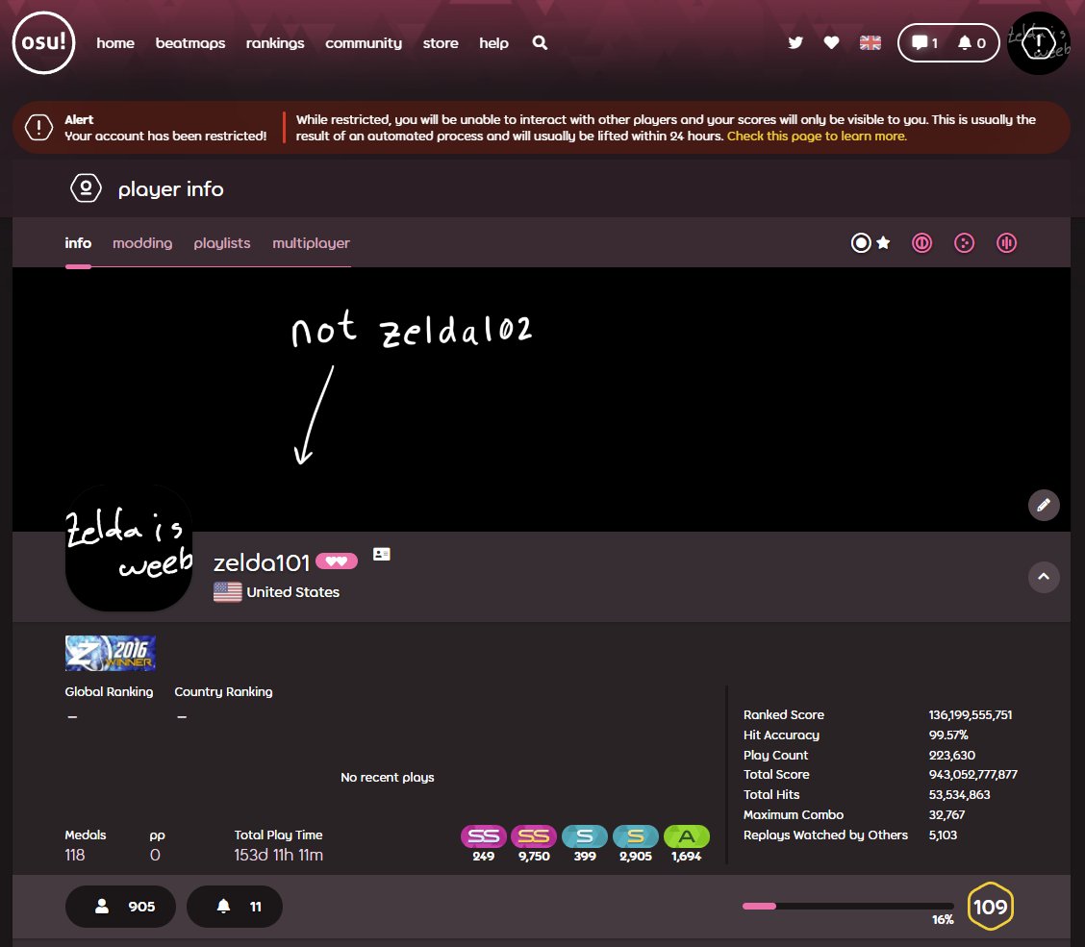Viewport: 1085px width, 947px height.
Task: Open mapping subscribers button showing 11
Action: (235, 907)
